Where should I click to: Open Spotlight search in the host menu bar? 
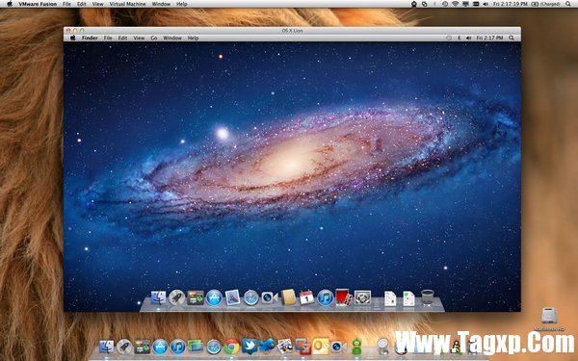(568, 4)
